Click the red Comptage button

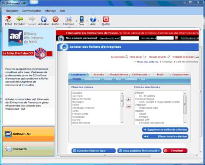coord(175,151)
